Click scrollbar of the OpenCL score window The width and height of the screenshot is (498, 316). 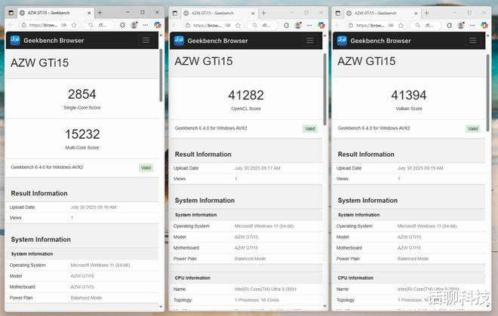tap(324, 89)
